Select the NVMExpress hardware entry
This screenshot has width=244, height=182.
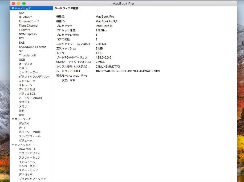pyautogui.click(x=28, y=34)
